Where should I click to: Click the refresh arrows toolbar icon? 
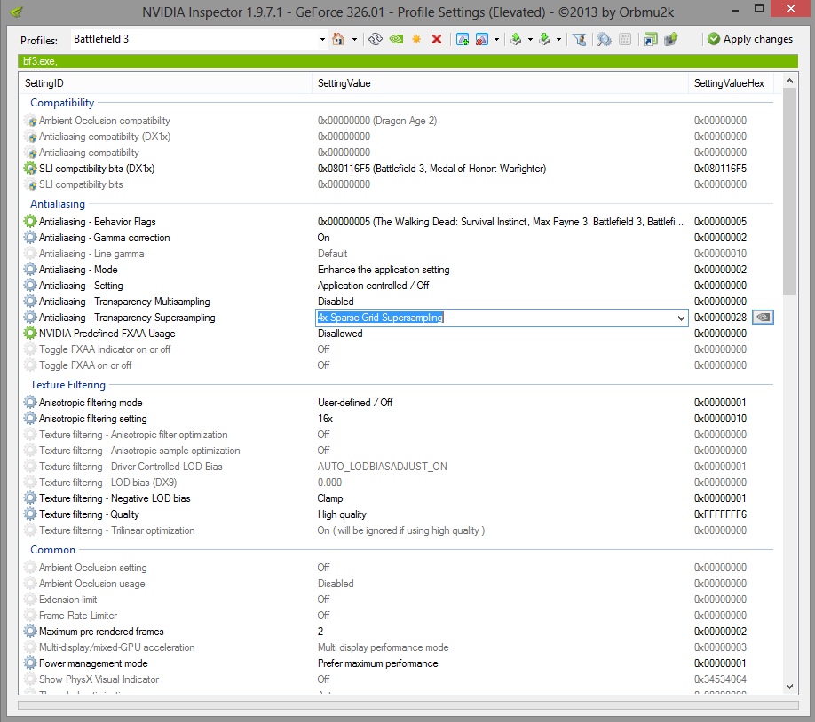tap(376, 39)
